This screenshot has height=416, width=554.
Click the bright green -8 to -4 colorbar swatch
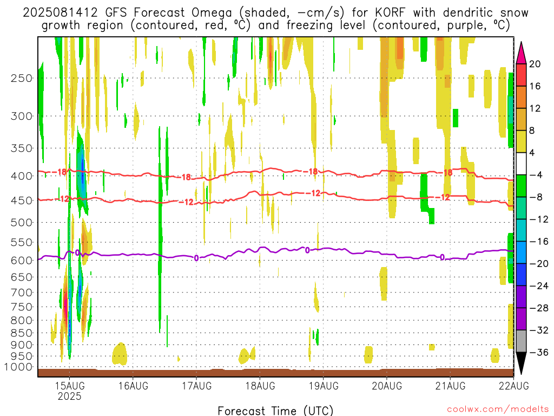pyautogui.click(x=521, y=186)
